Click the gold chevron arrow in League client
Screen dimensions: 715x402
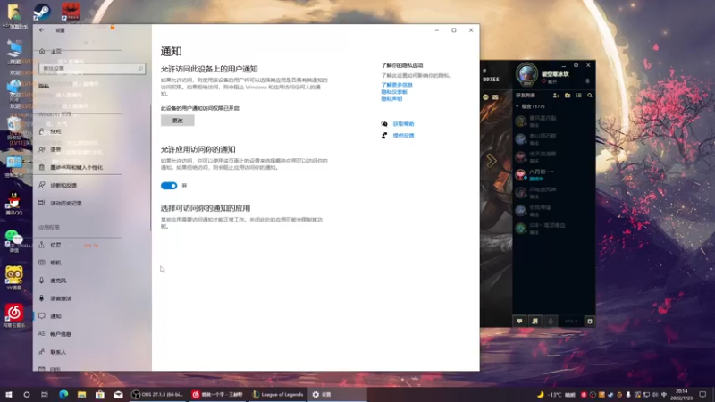pyautogui.click(x=491, y=161)
